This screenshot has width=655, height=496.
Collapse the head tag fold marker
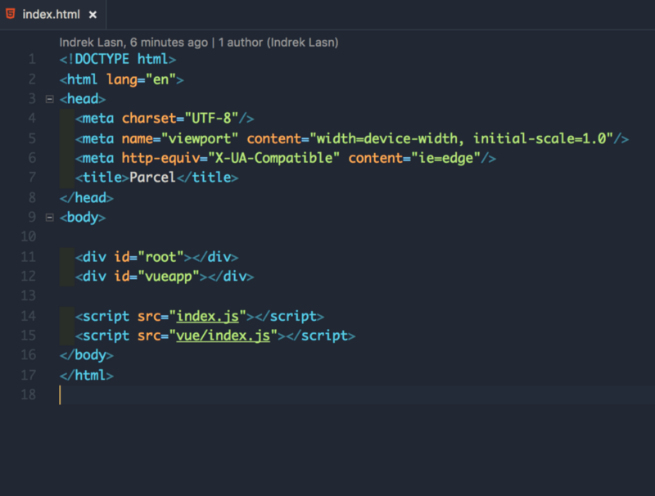(x=50, y=99)
